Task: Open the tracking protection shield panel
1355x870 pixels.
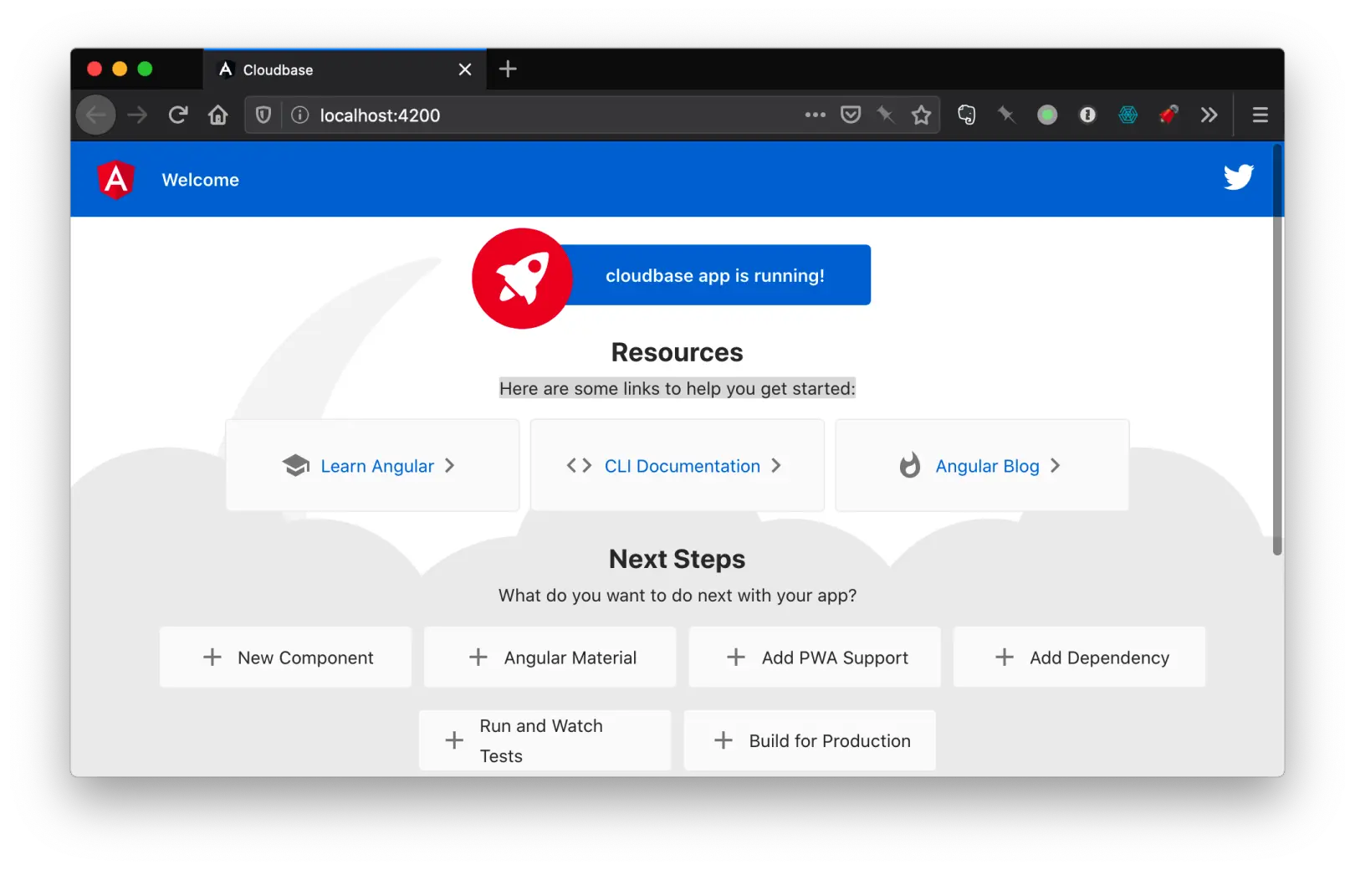Action: (263, 115)
